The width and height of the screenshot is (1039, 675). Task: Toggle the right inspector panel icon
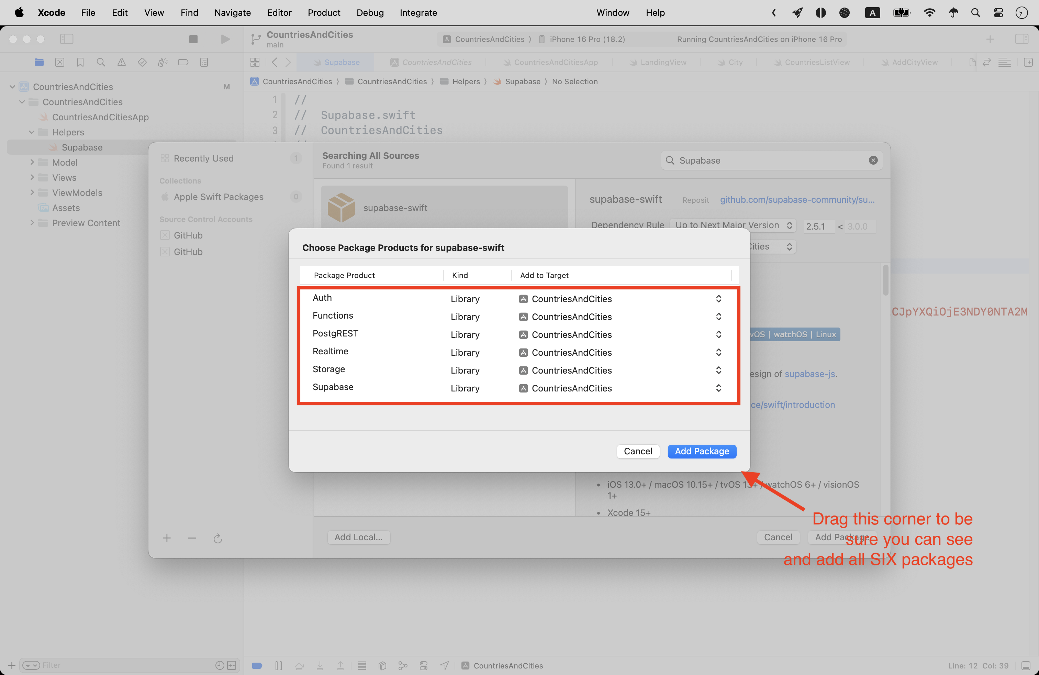tap(1021, 39)
